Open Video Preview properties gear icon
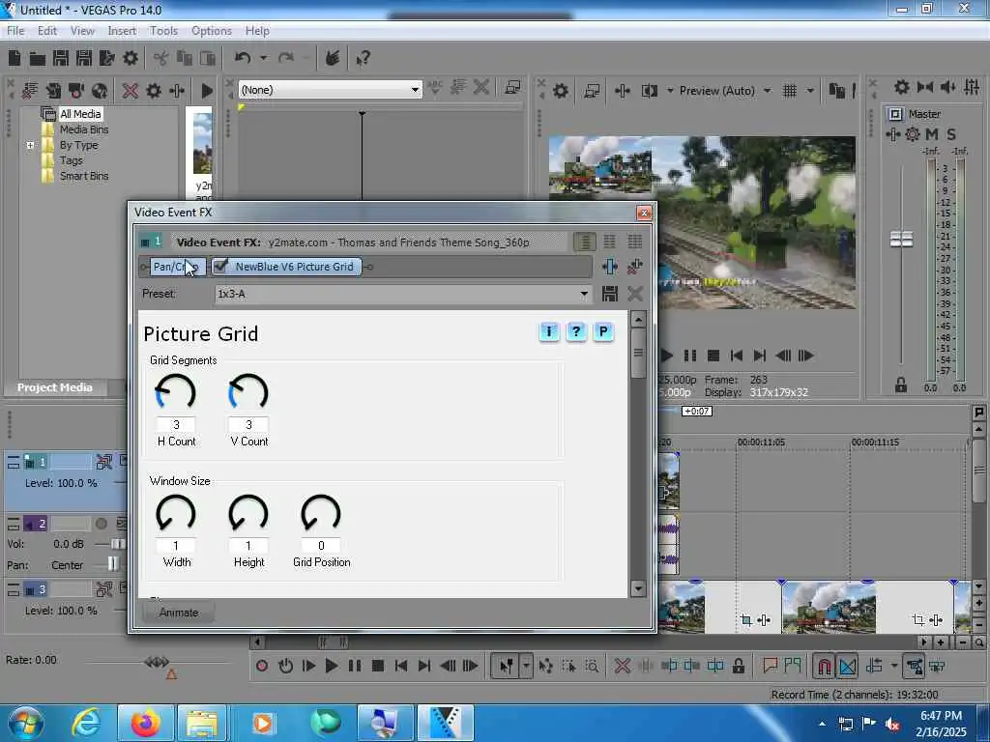The image size is (990, 742). coord(560,91)
